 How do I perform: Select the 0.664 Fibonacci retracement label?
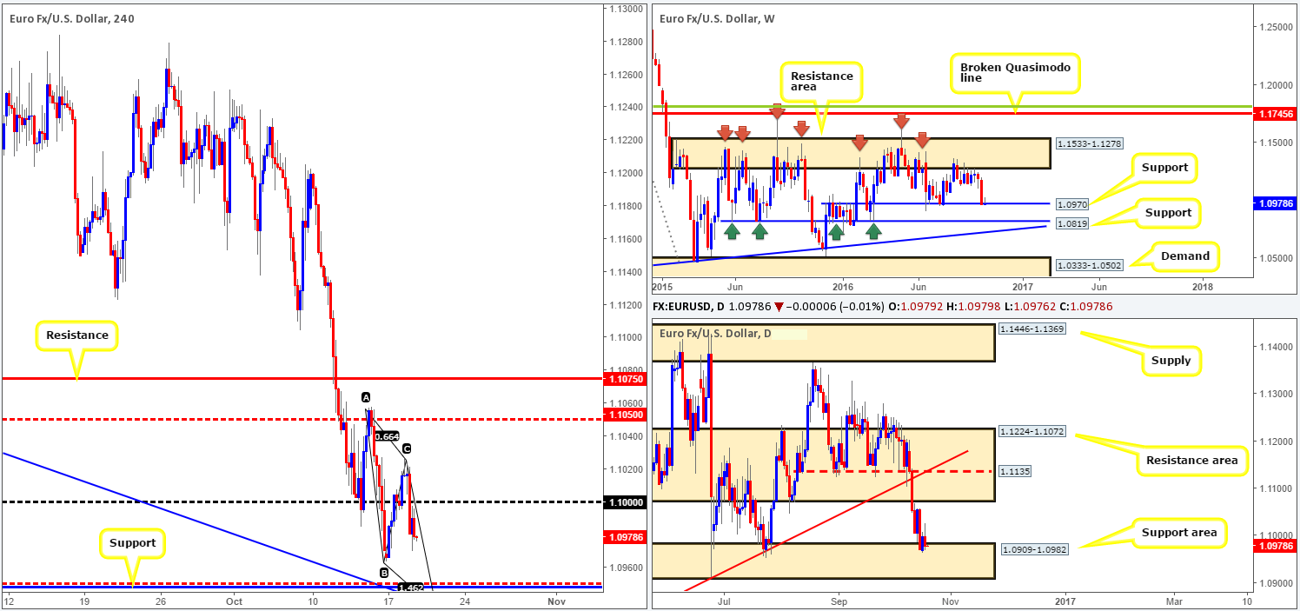coord(388,437)
